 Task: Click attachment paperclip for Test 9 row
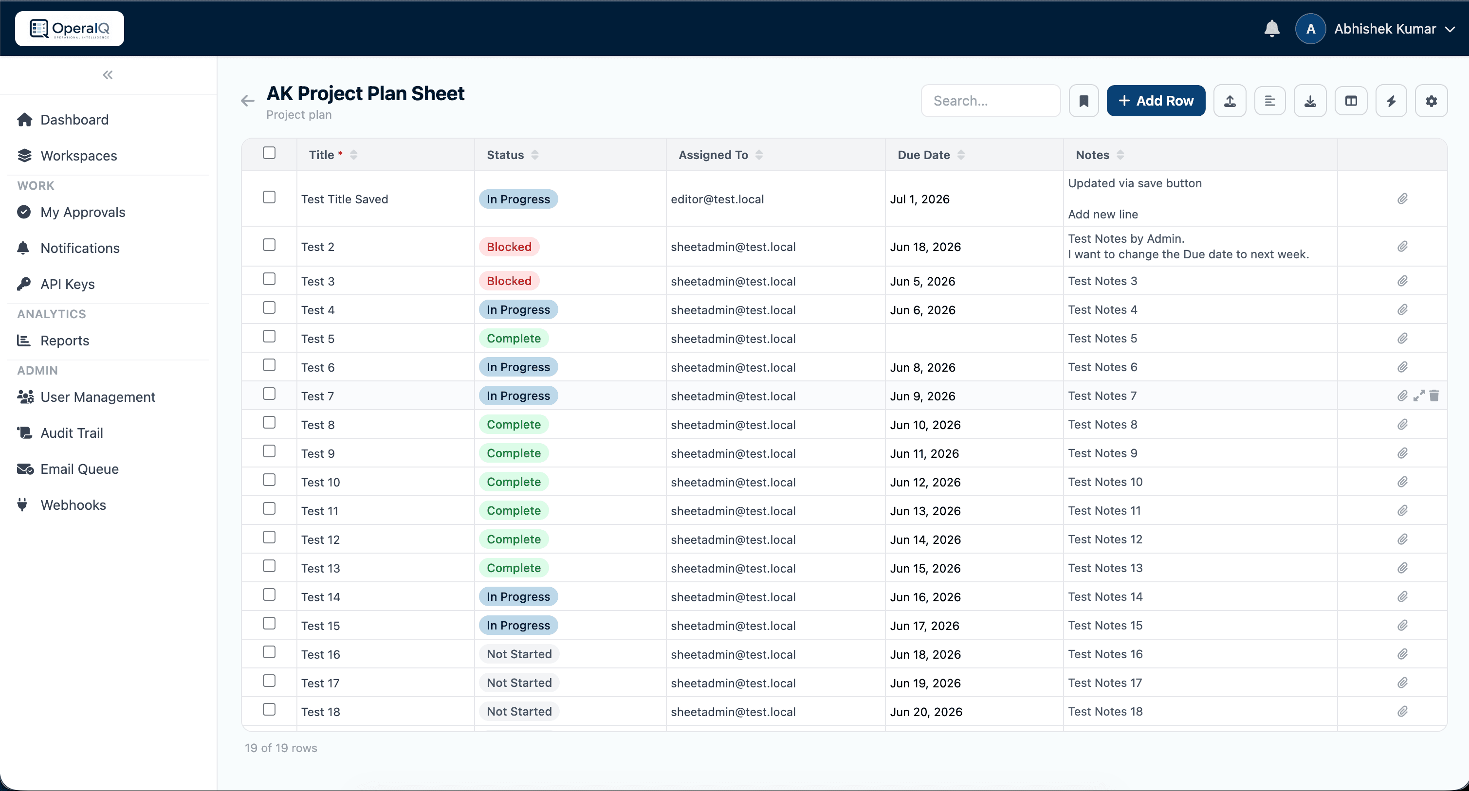point(1402,453)
